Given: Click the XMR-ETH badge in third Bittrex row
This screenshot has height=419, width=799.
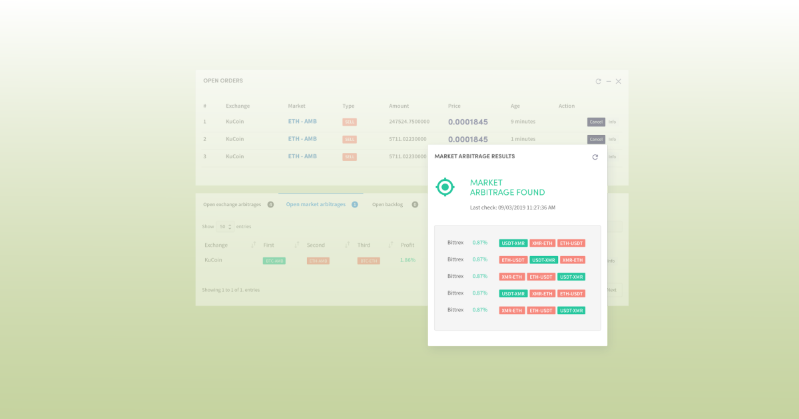Looking at the screenshot, I should point(511,276).
